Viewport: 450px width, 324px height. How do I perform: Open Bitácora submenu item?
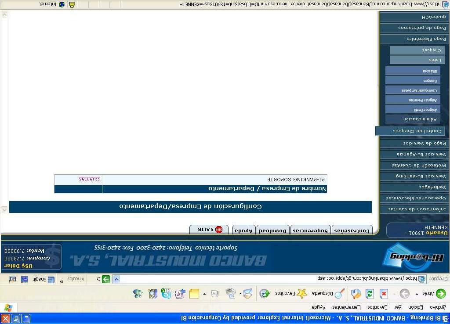coord(412,71)
